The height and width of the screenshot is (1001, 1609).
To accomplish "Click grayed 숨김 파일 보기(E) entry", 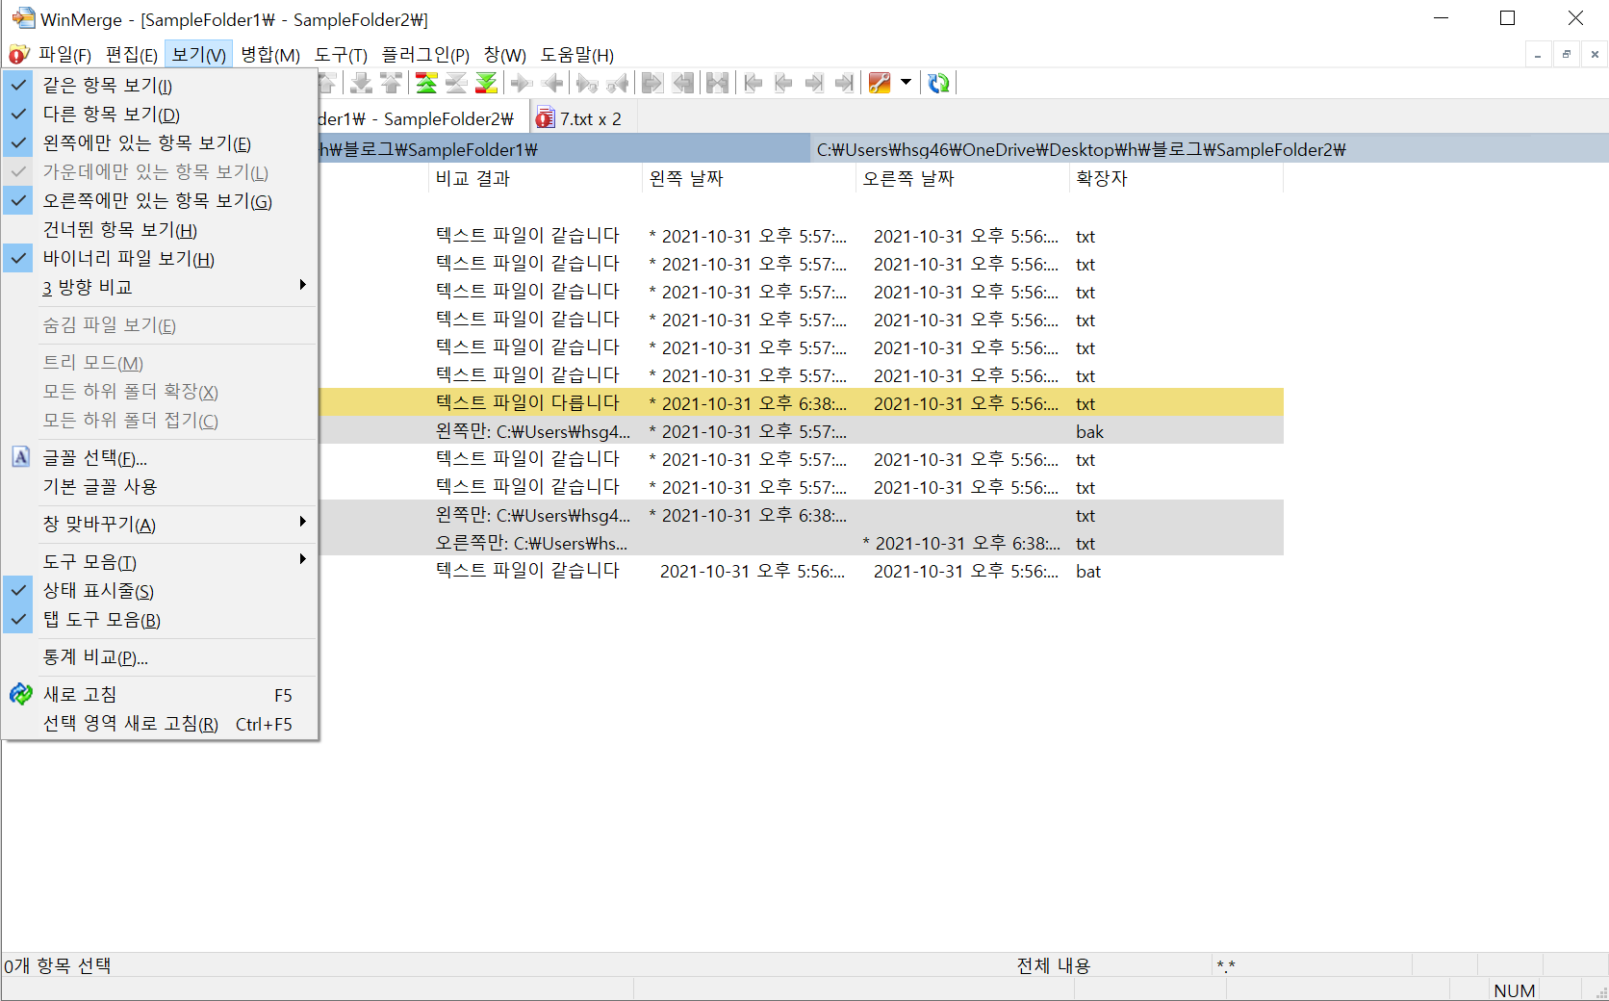I will tap(160, 325).
